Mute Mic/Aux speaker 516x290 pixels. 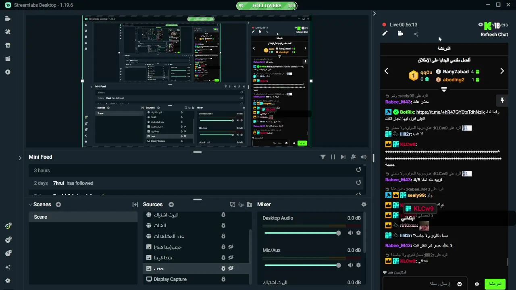coord(350,265)
